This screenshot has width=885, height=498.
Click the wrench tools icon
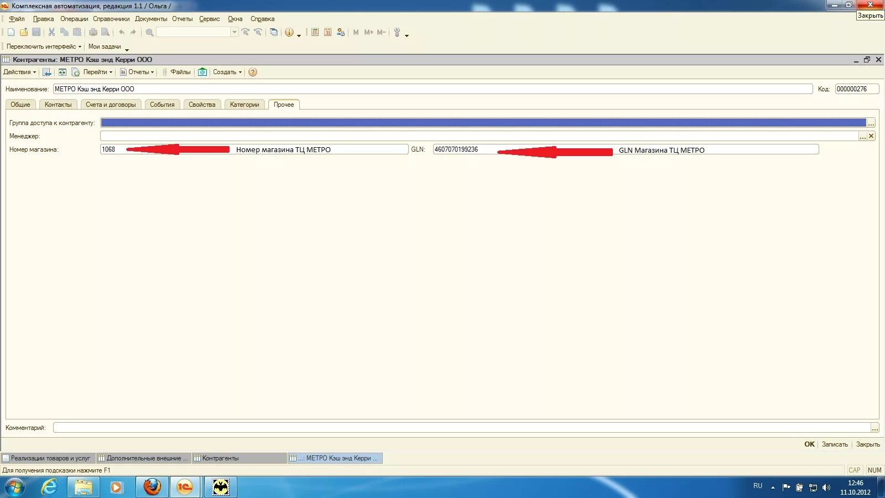[x=397, y=32]
